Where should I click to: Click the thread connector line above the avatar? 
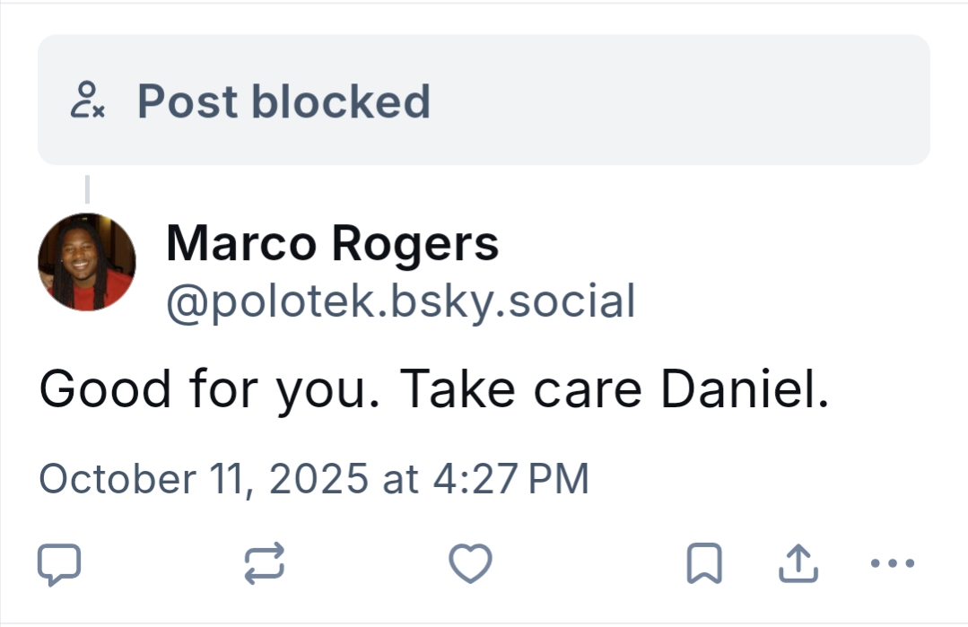tap(87, 189)
